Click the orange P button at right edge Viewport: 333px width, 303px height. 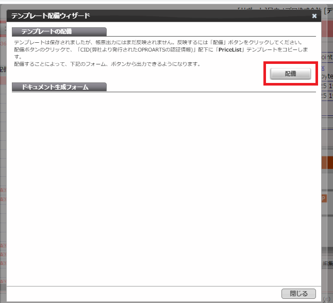tap(324, 198)
